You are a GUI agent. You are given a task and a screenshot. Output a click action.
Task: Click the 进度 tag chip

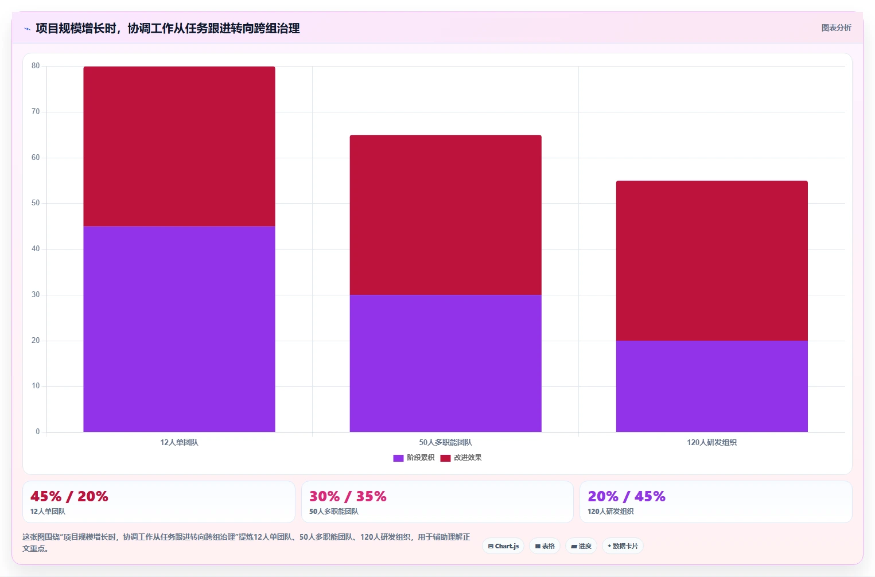coord(581,546)
